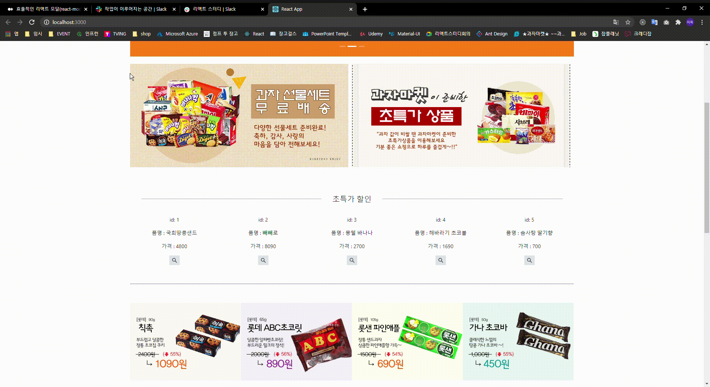The height and width of the screenshot is (387, 710).
Task: Click 과자 선물세트 무료배송 banner
Action: 239,116
